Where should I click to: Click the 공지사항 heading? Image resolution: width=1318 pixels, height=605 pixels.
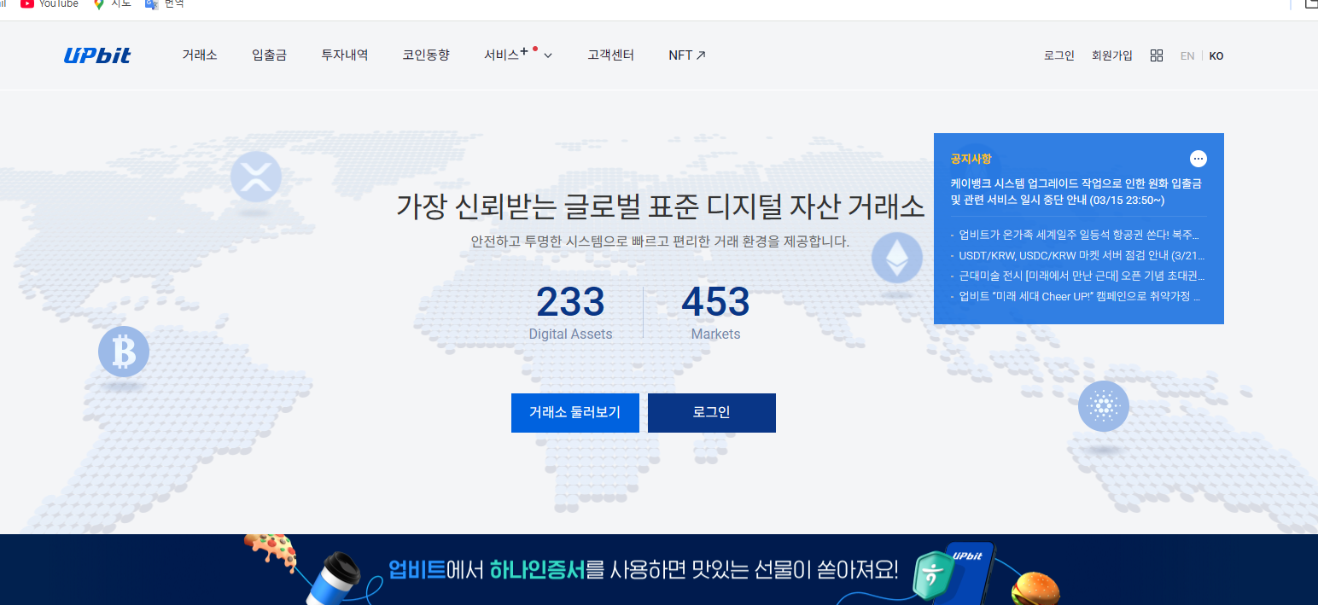pyautogui.click(x=971, y=159)
